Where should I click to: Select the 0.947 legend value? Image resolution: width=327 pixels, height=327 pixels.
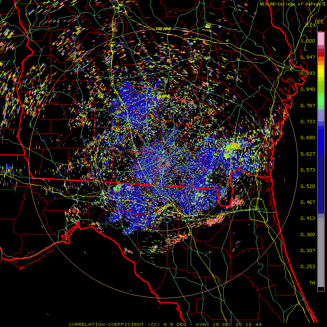(x=308, y=57)
